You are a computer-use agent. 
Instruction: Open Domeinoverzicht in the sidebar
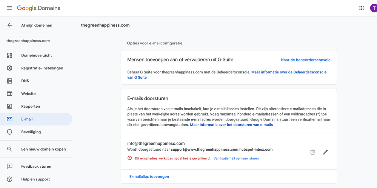36,55
